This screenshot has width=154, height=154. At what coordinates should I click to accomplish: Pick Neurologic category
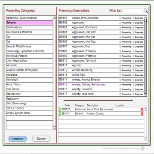tap(30, 80)
